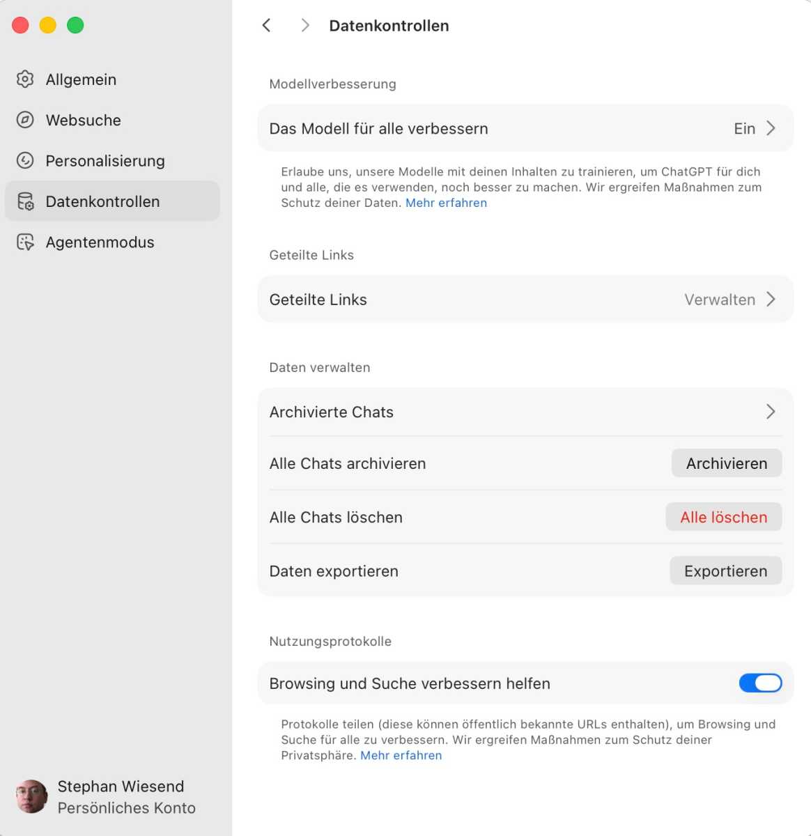Go back with the left arrow
This screenshot has width=811, height=836.
(x=266, y=26)
